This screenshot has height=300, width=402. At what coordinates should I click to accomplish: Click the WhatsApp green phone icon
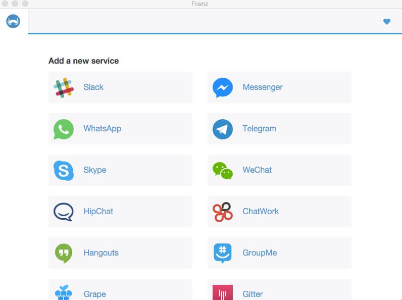click(64, 129)
